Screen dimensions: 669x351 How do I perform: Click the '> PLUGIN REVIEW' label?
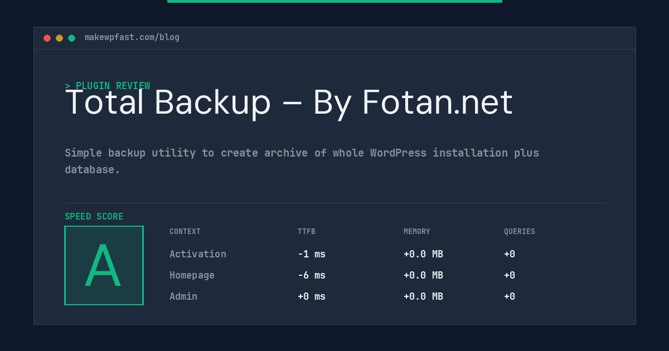[x=108, y=86]
